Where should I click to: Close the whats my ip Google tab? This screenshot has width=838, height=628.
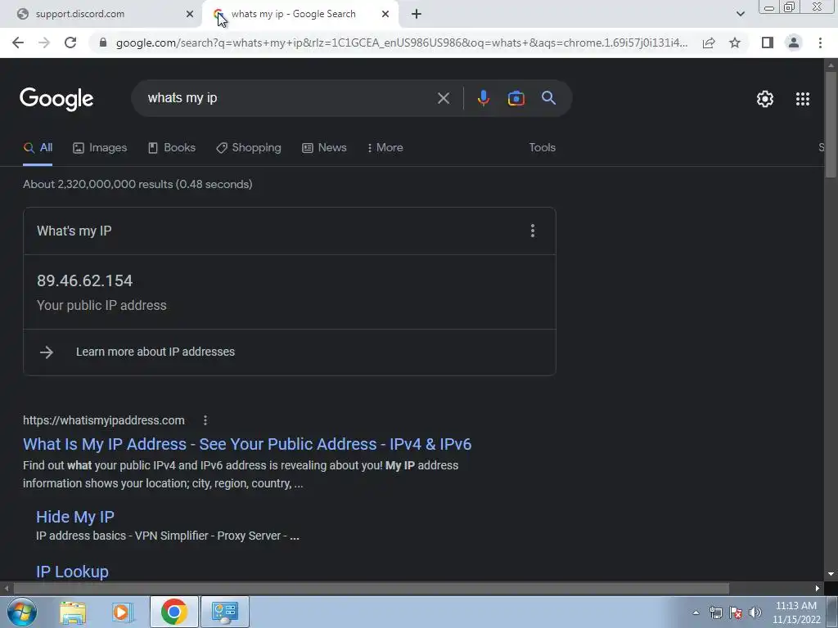385,14
